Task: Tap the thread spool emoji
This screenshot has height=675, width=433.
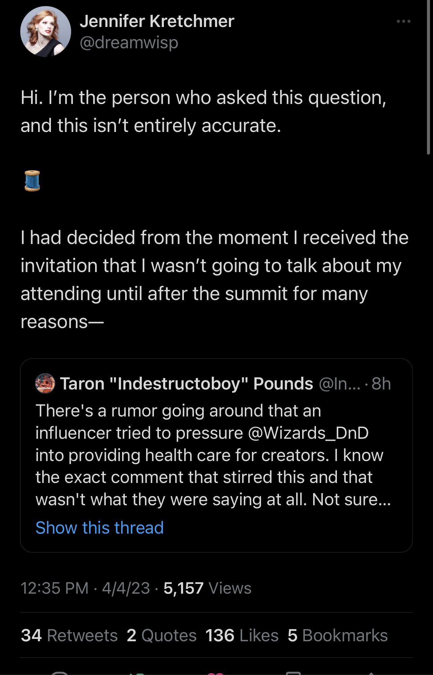Action: (32, 181)
